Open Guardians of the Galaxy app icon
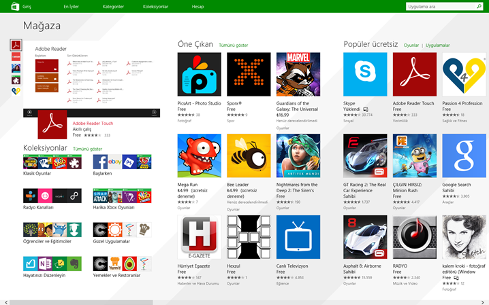Screen dimensions: 489x305 298,74
